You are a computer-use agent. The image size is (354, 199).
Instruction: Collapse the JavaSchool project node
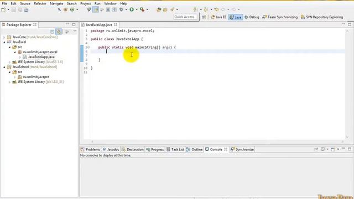(4, 67)
